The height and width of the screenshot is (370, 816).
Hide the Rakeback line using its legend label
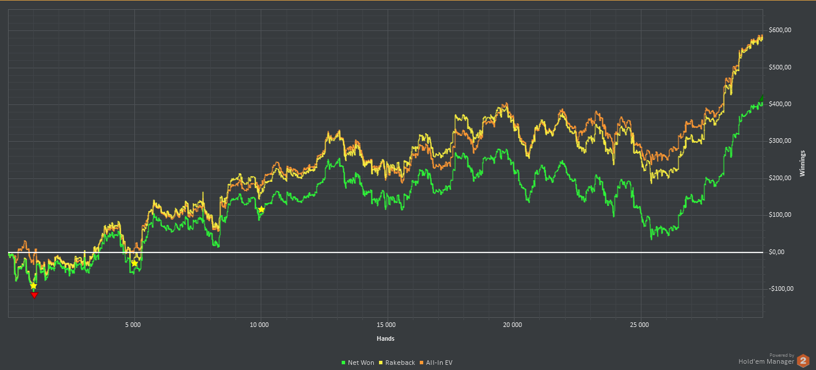[400, 363]
